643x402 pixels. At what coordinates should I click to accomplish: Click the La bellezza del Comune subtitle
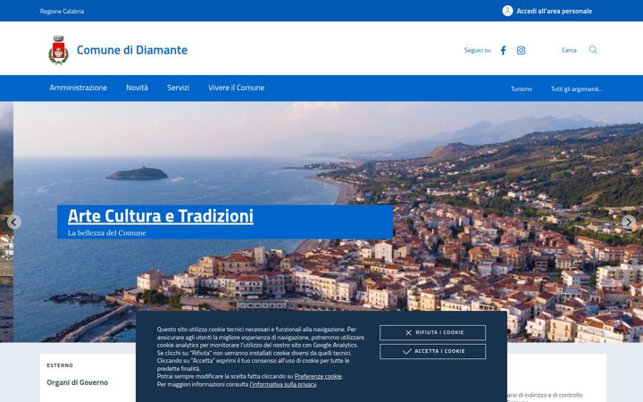click(107, 233)
